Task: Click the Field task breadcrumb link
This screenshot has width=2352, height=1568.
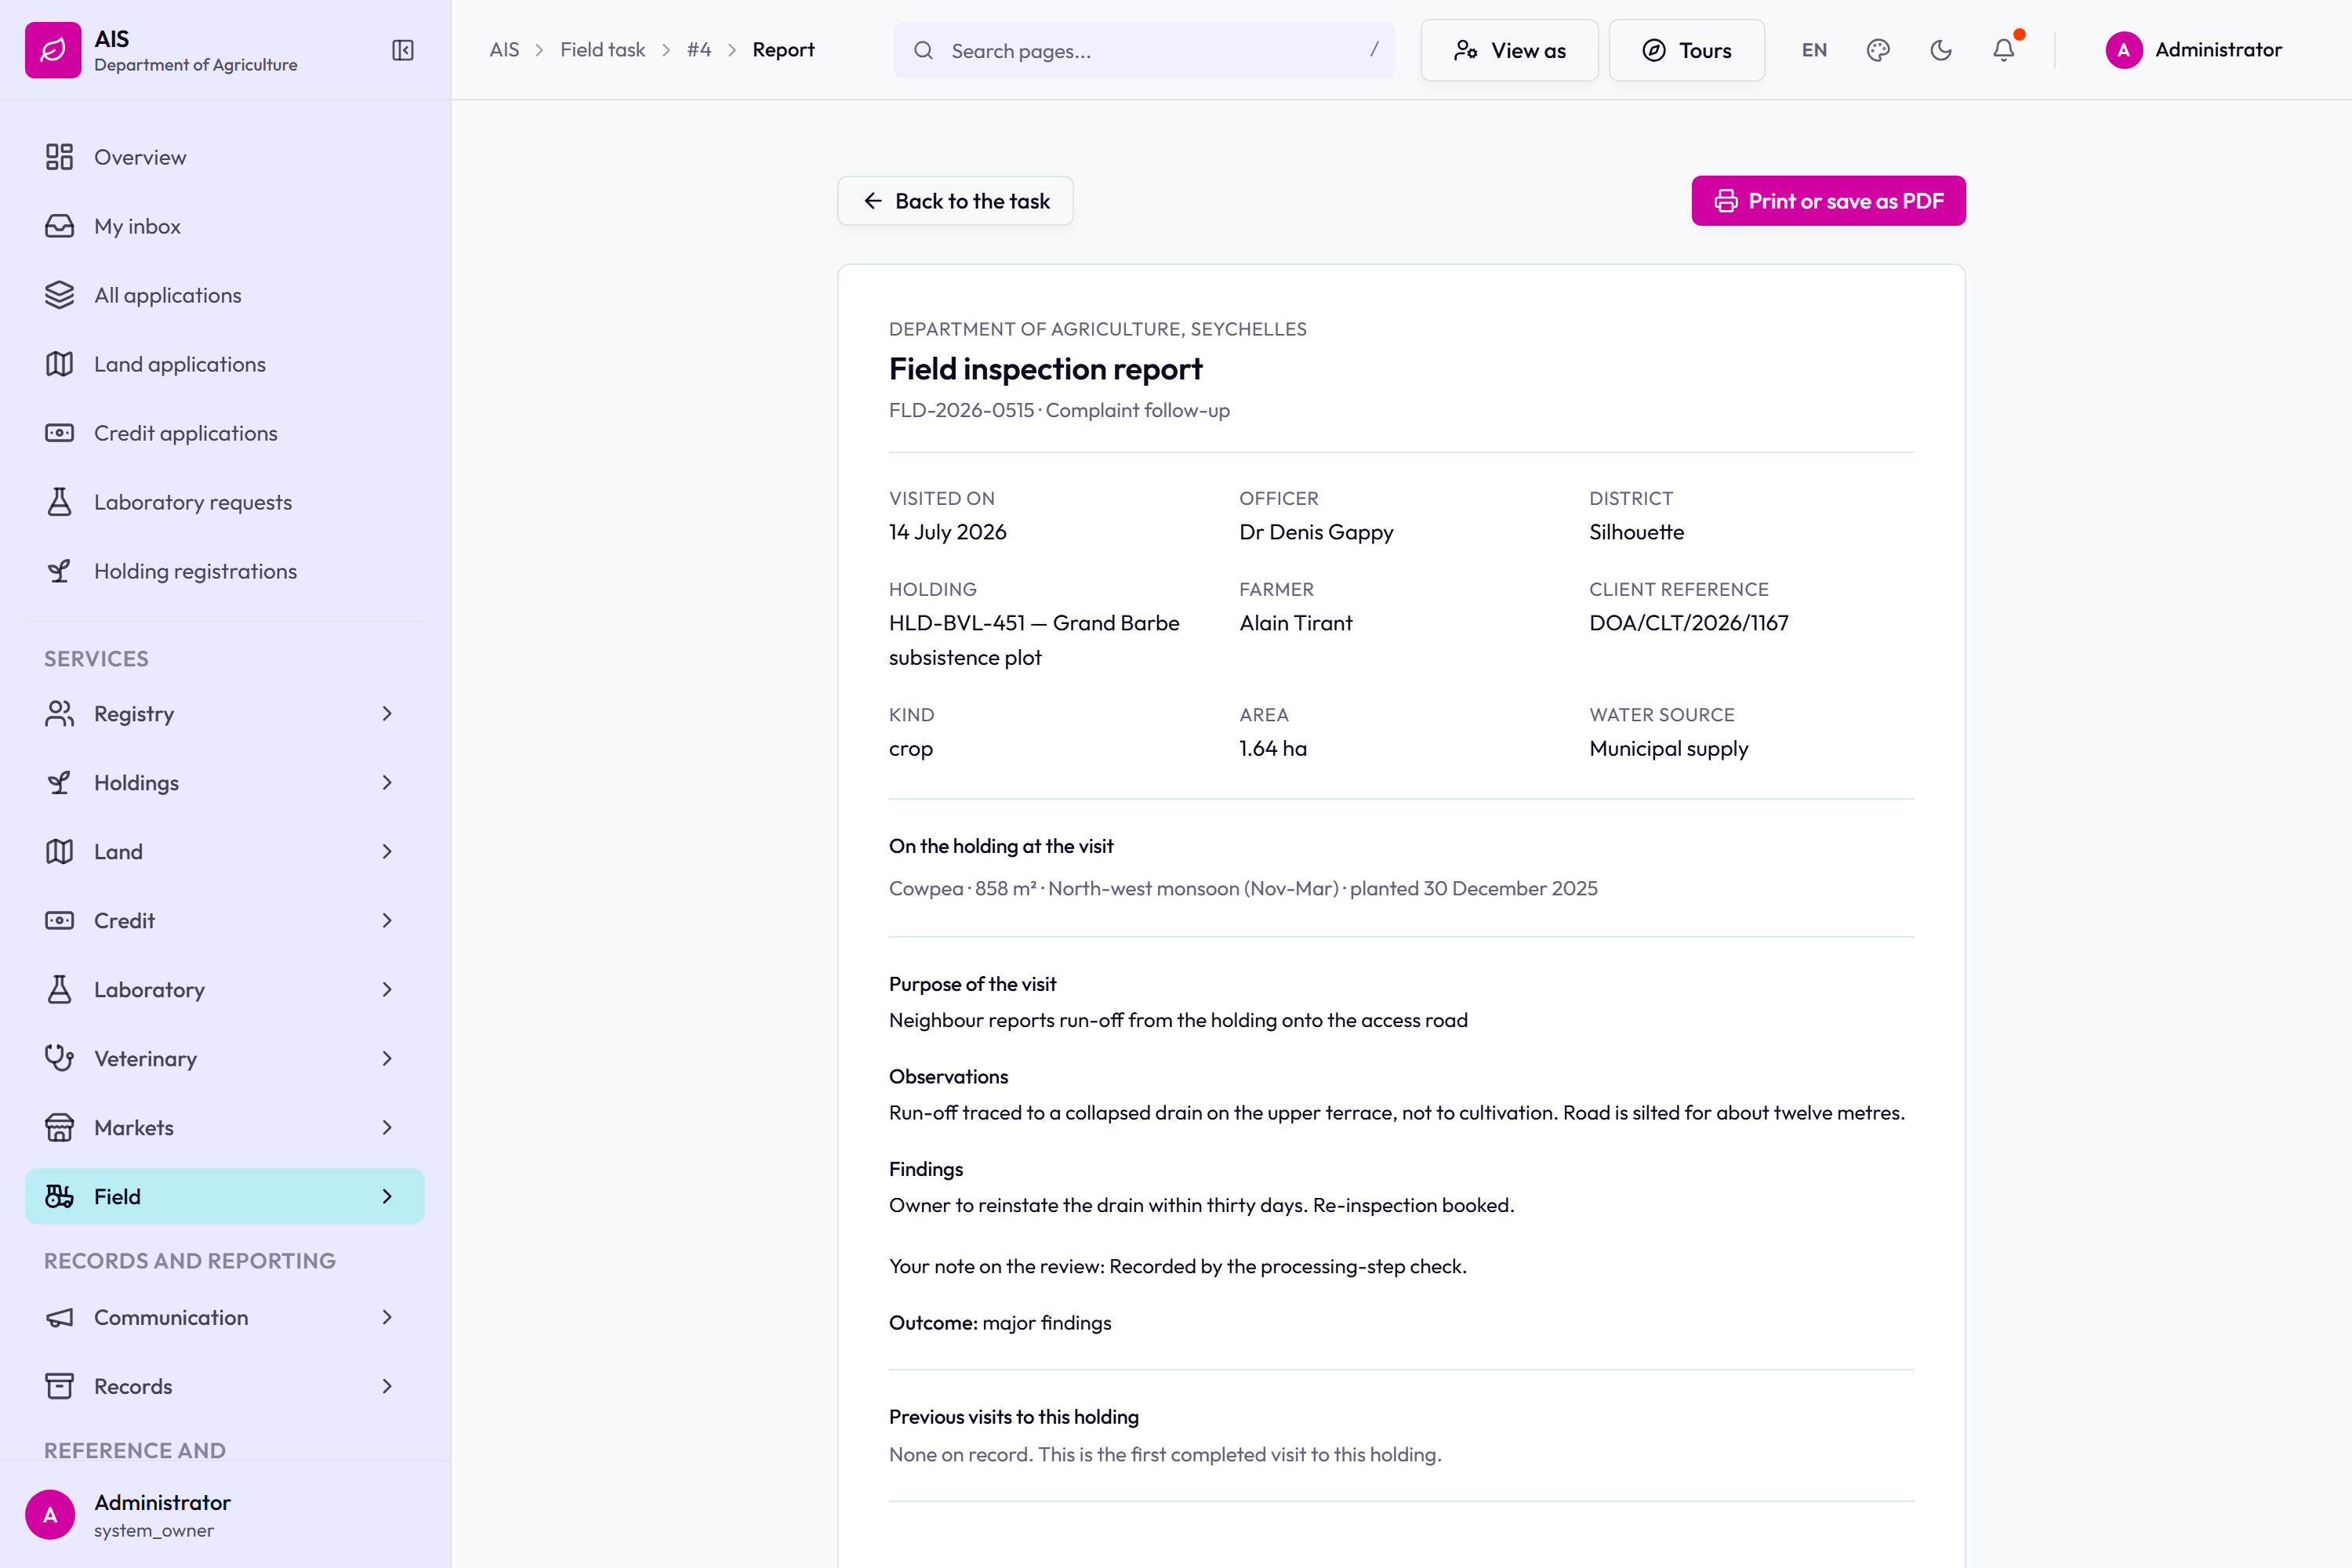Action: tap(602, 50)
